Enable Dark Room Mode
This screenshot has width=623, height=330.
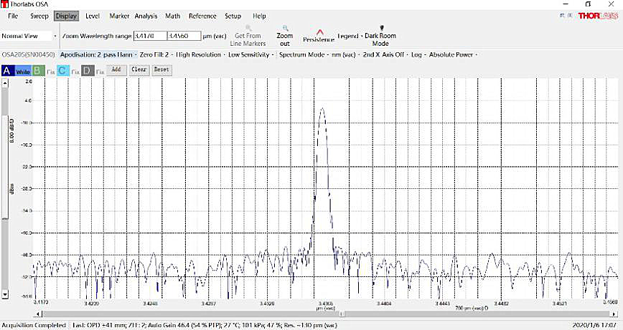pyautogui.click(x=381, y=28)
